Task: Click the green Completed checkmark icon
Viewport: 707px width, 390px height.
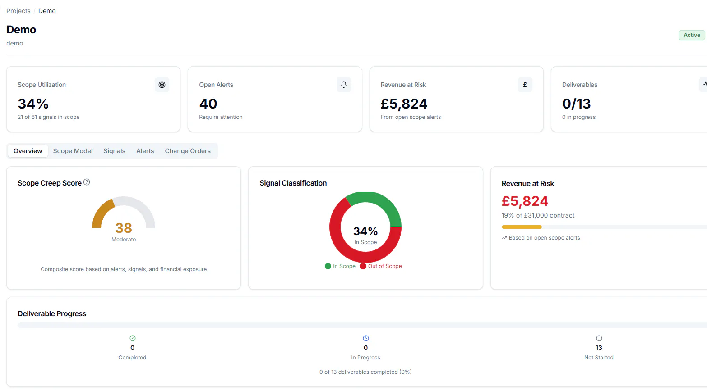Action: [133, 338]
